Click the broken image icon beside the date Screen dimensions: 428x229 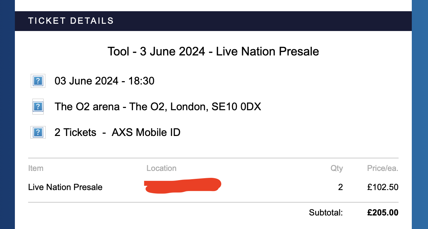click(38, 81)
